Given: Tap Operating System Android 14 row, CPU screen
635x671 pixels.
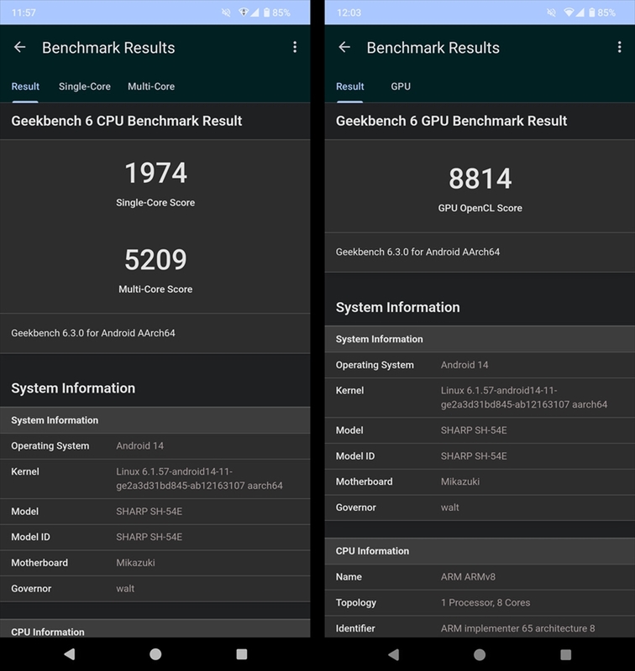Looking at the screenshot, I should pos(155,446).
